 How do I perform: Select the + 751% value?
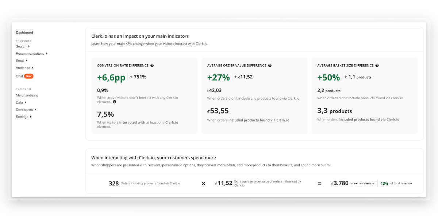138,77
